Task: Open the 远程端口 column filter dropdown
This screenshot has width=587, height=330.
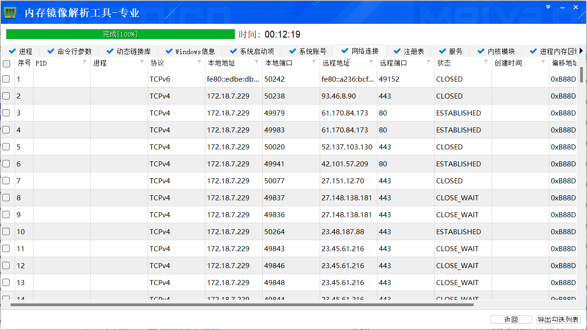Action: [x=428, y=62]
